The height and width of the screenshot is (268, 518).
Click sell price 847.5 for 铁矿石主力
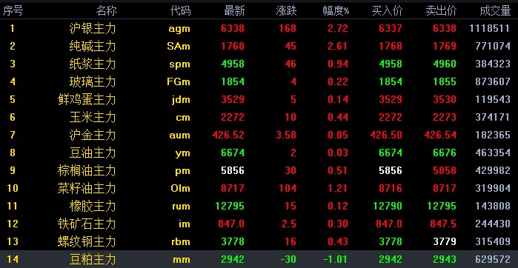[x=443, y=224]
